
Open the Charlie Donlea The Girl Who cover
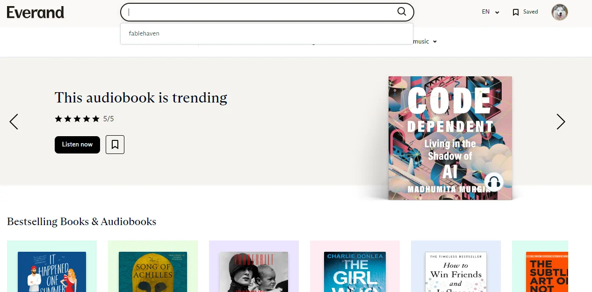[356, 272]
